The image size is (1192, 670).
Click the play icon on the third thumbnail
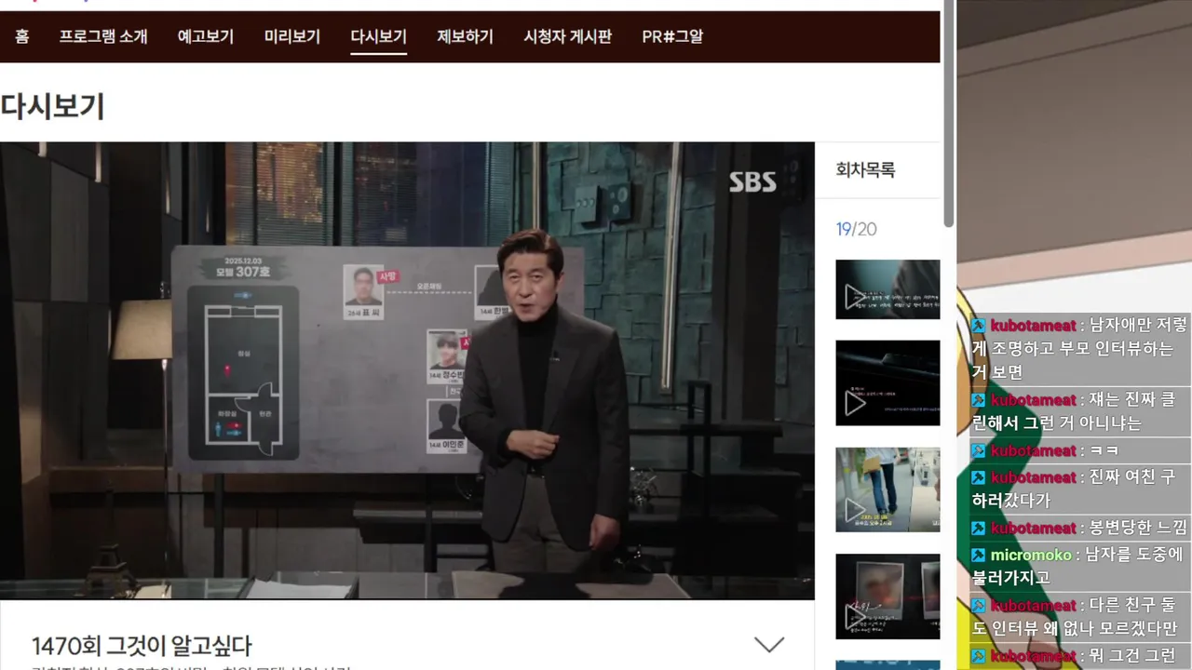click(x=854, y=510)
